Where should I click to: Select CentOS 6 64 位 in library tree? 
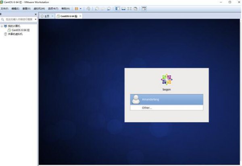point(21,30)
